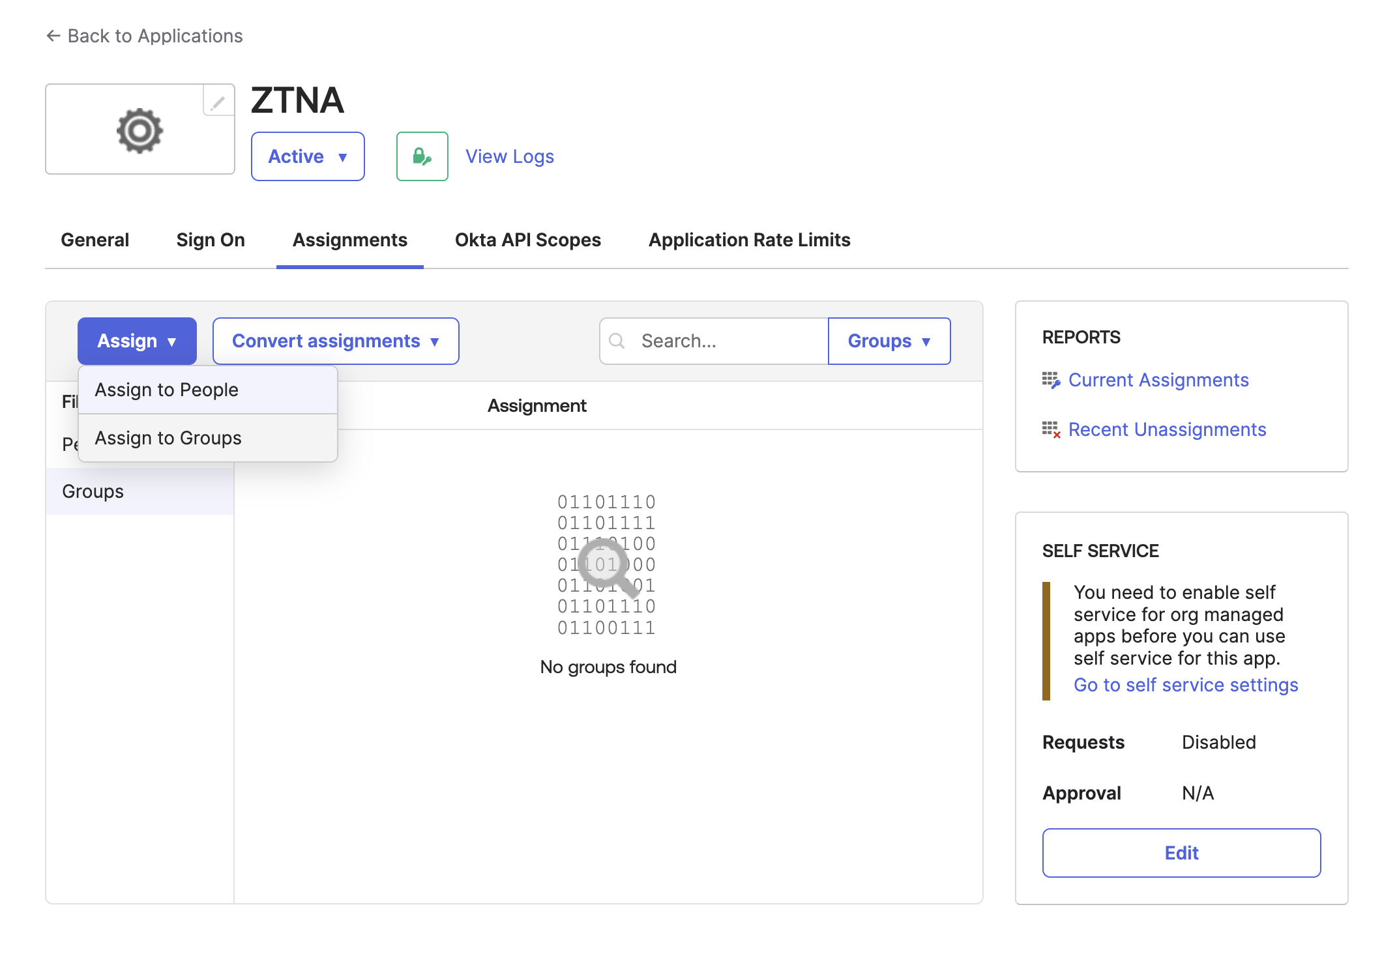Go to Application Rate Limits tab
The height and width of the screenshot is (967, 1382).
click(x=750, y=240)
